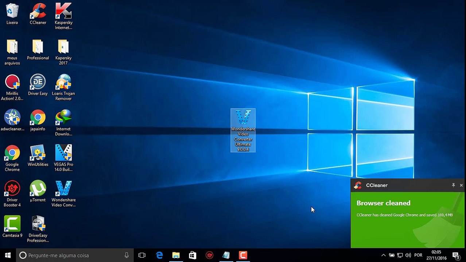This screenshot has height=262, width=466.
Task: Select the Driver Booster 4 shortcut
Action: point(12,194)
